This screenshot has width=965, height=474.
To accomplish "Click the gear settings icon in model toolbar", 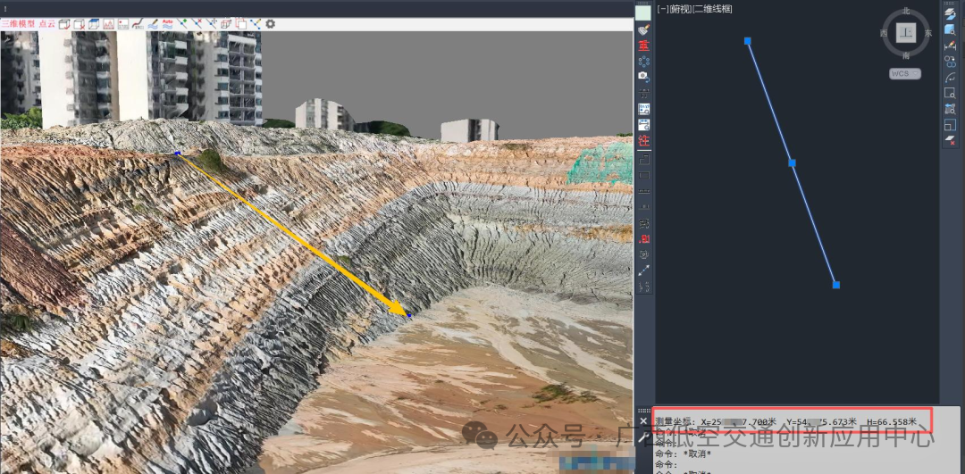I will coord(271,24).
